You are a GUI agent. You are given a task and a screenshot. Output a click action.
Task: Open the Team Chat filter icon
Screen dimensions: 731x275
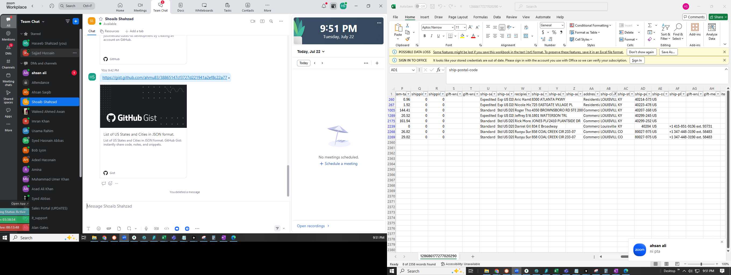click(x=67, y=21)
